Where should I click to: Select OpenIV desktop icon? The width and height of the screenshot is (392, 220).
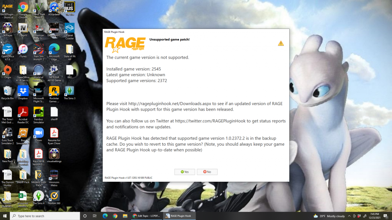coord(23,30)
